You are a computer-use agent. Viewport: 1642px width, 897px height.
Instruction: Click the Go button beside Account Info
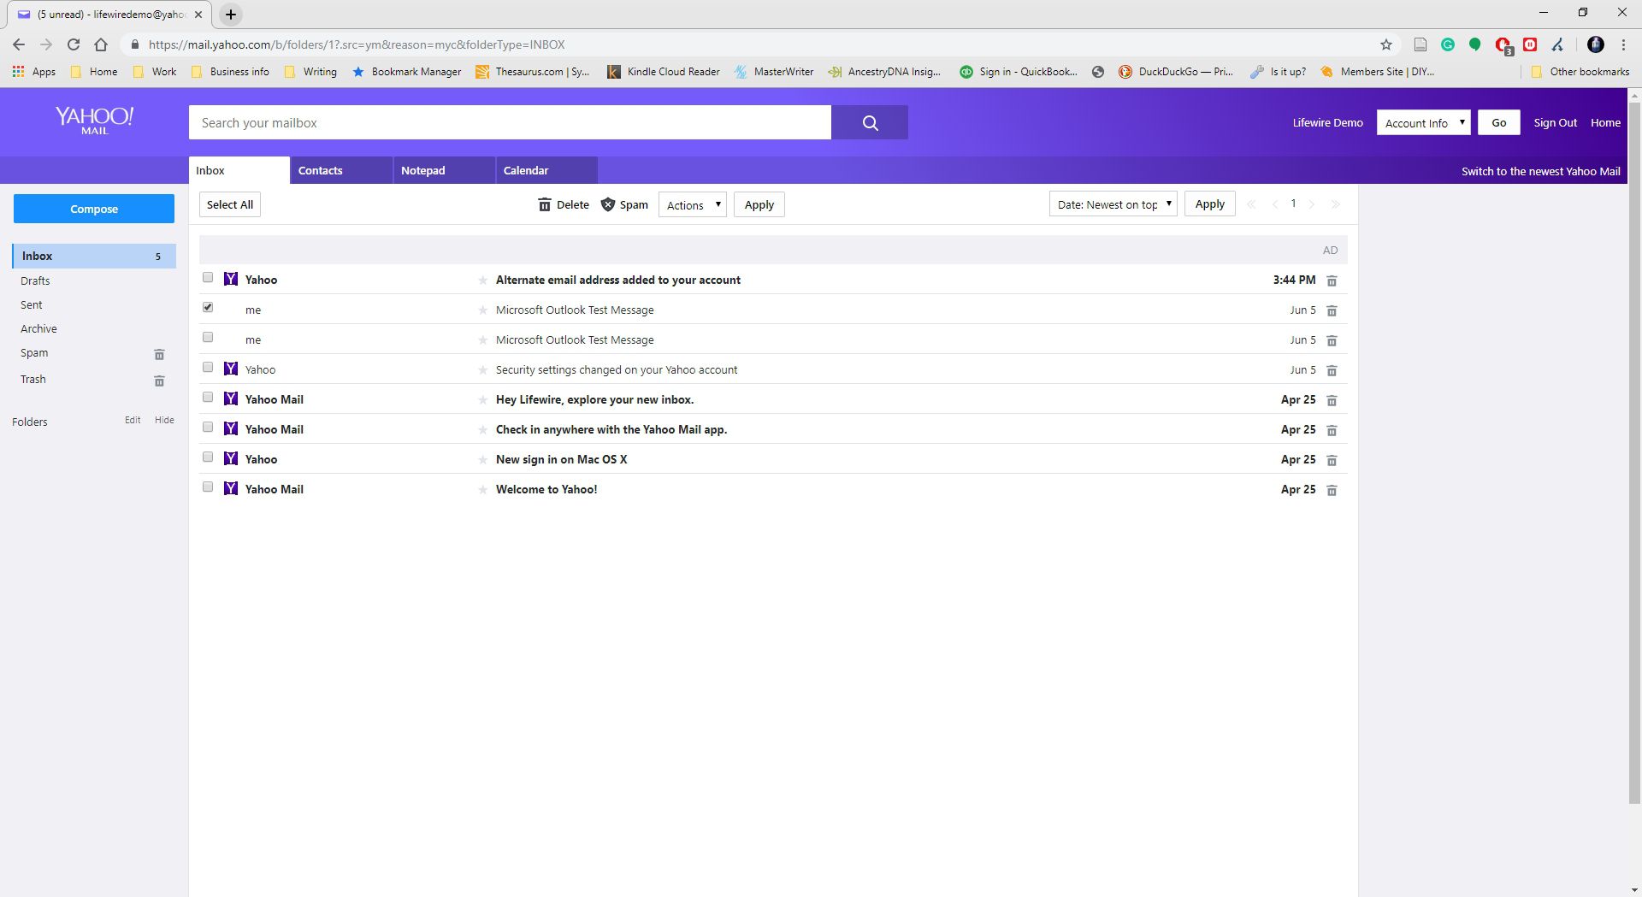coord(1499,122)
